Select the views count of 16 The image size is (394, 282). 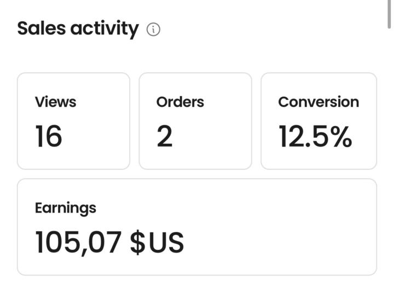coord(48,136)
